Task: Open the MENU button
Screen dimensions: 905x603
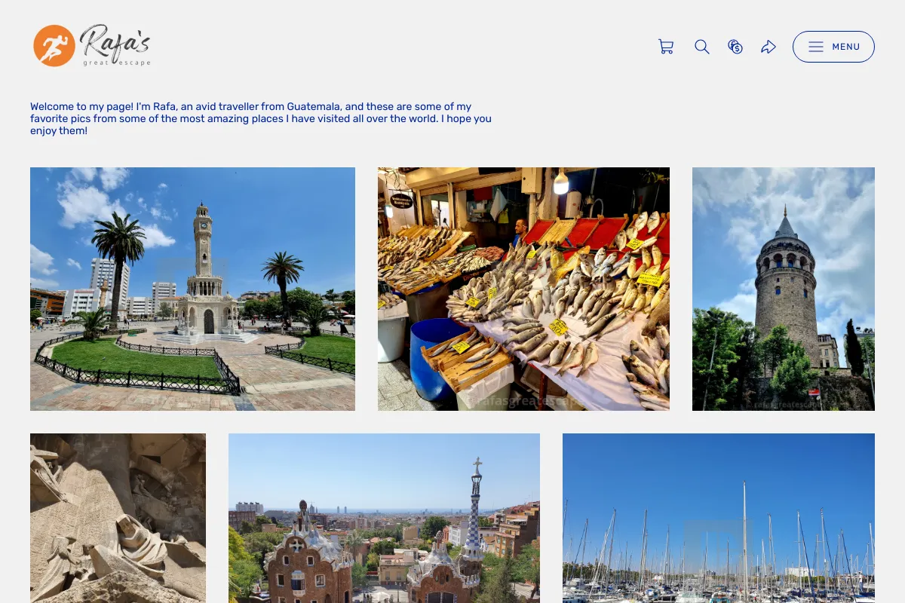Action: point(833,47)
